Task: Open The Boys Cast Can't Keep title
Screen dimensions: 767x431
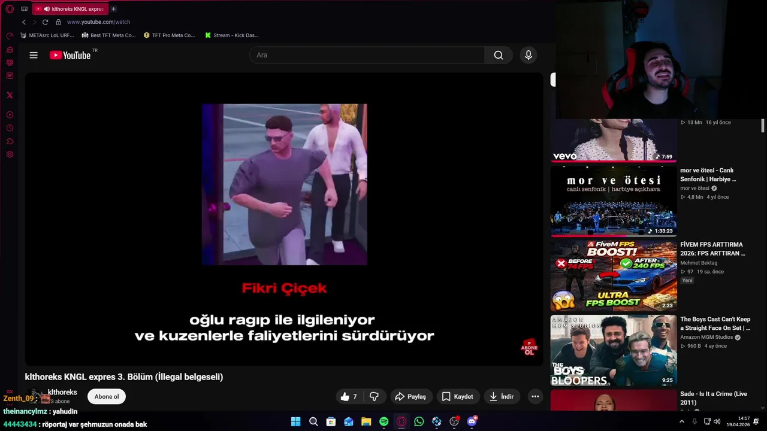Action: (x=715, y=324)
